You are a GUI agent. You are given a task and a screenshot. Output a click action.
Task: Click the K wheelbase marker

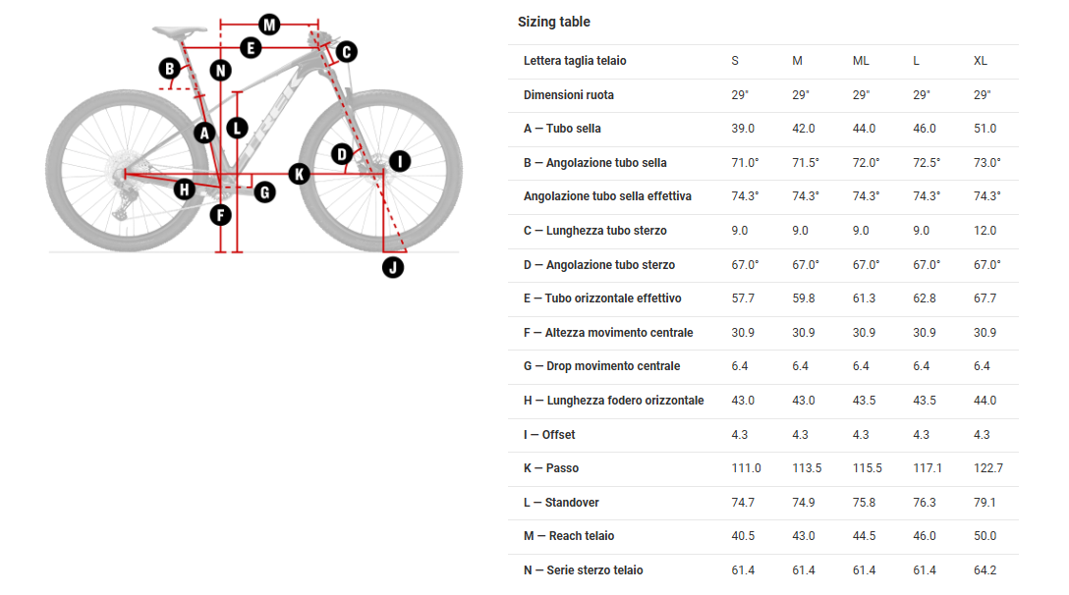[300, 174]
